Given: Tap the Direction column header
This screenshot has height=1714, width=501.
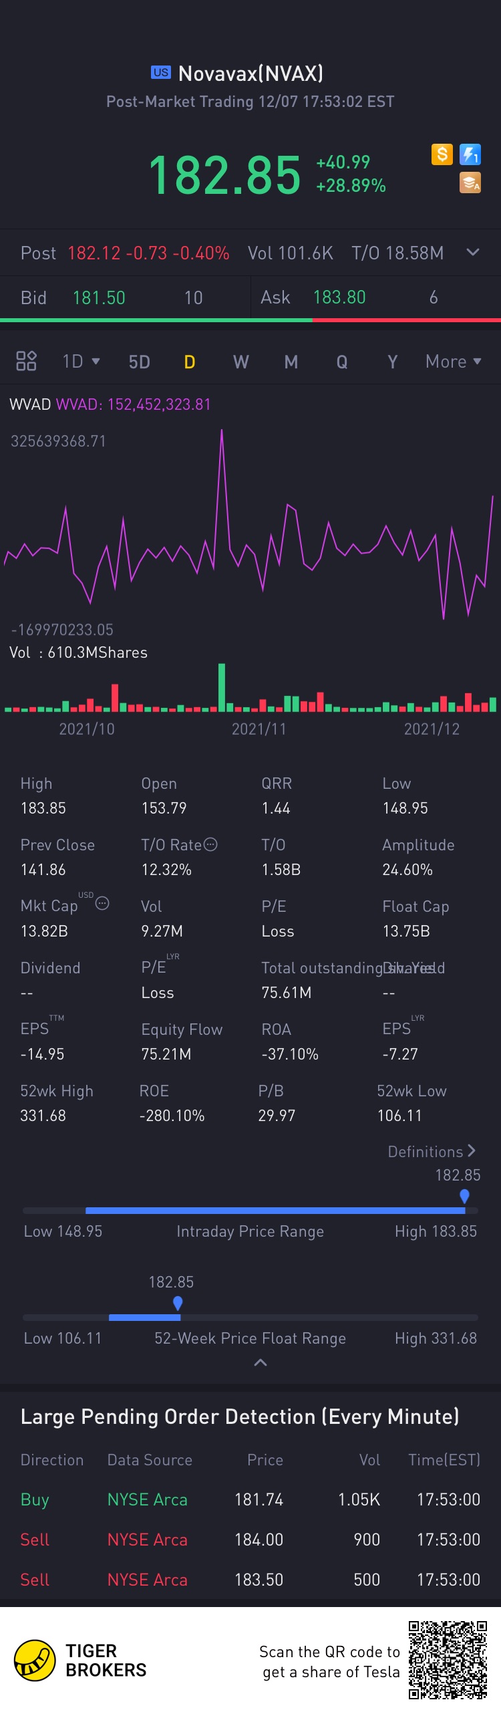Looking at the screenshot, I should pos(52,1460).
